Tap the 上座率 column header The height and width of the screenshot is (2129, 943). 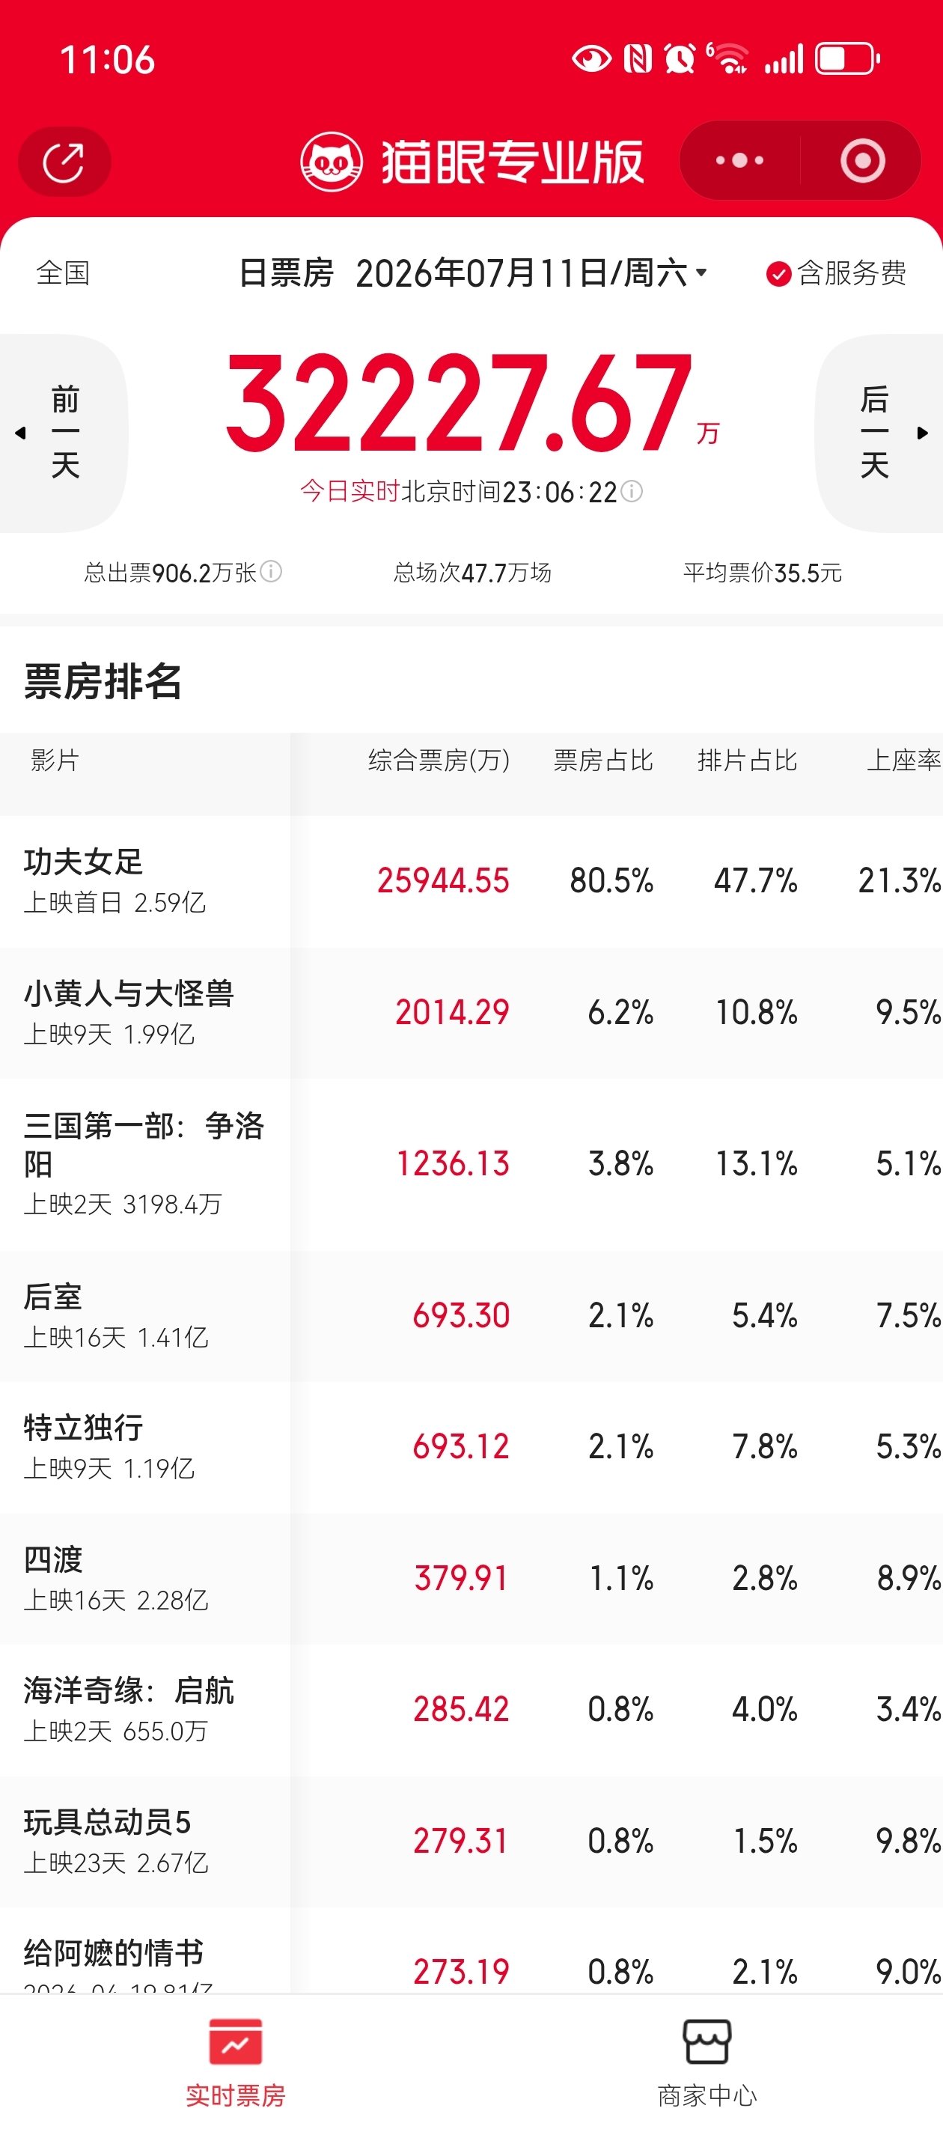pos(903,760)
